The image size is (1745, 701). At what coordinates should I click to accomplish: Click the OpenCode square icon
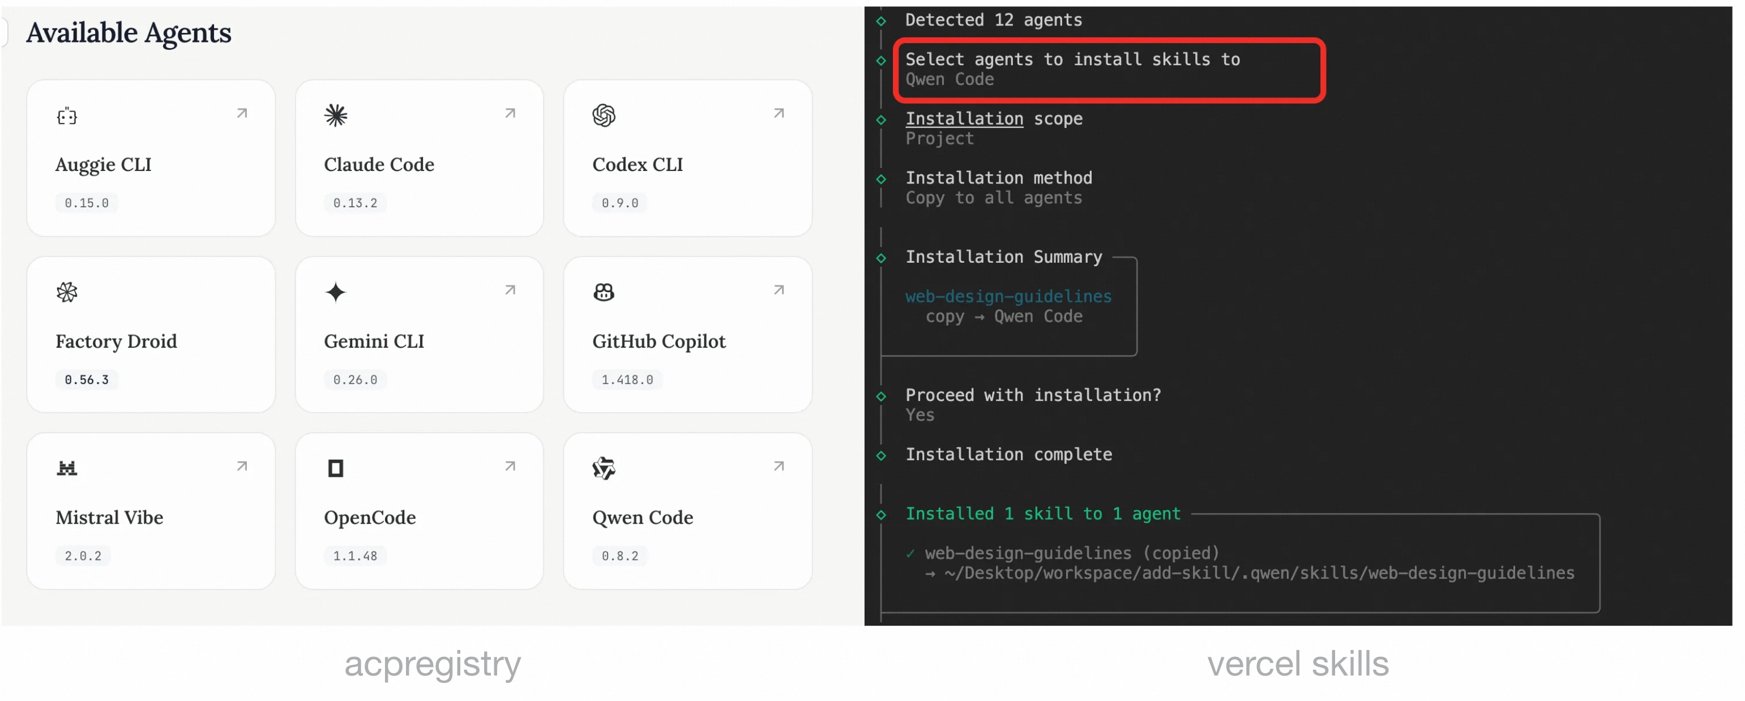click(335, 468)
